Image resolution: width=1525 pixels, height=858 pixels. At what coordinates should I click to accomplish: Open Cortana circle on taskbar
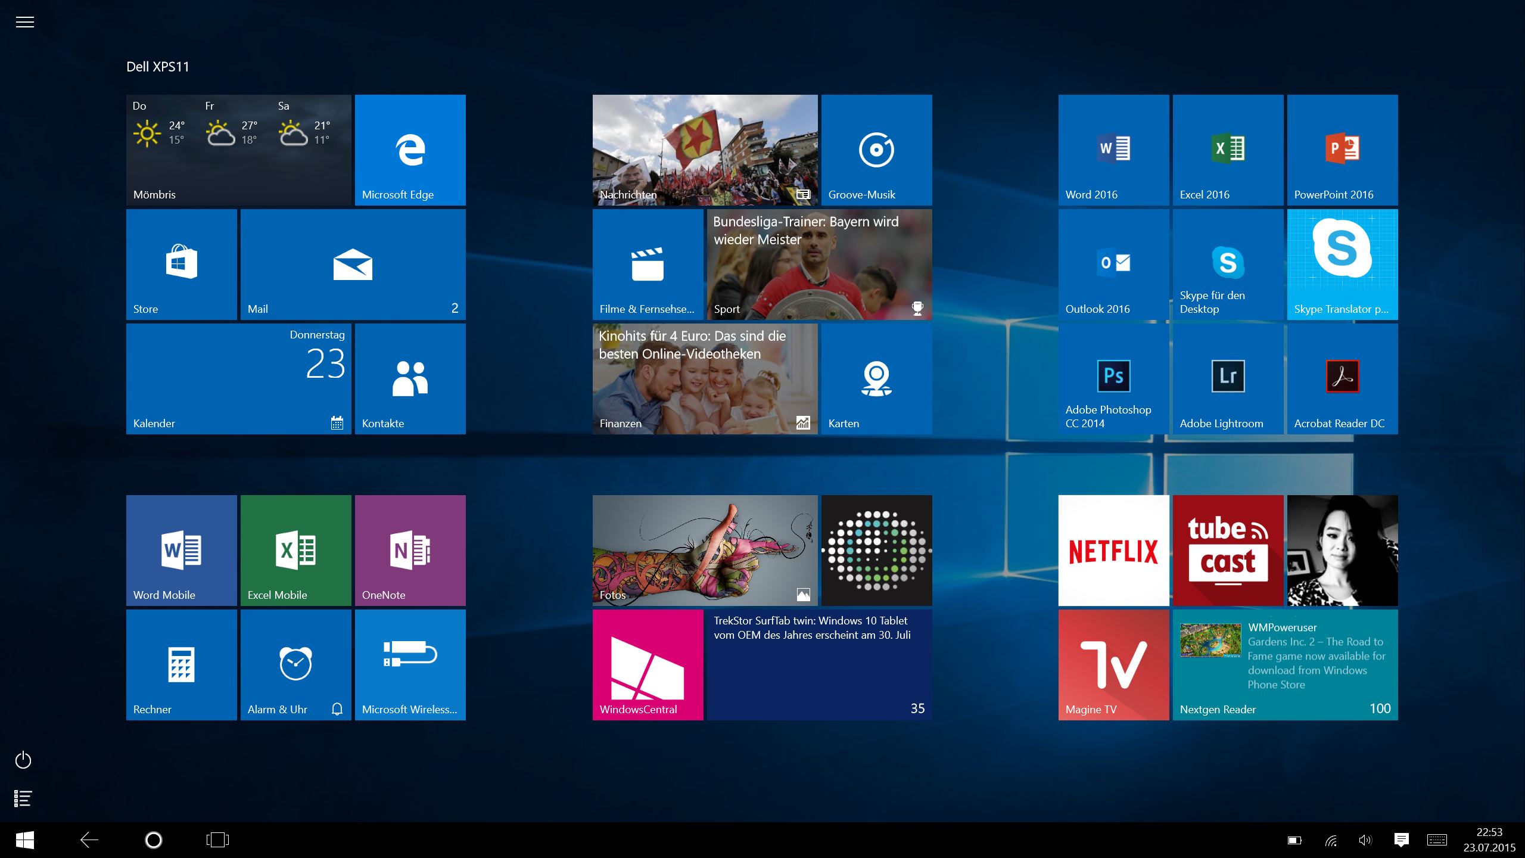tap(154, 840)
